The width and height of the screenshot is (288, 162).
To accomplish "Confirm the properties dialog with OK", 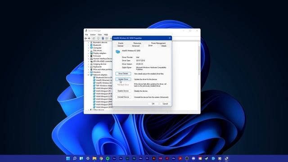I will 153,104.
